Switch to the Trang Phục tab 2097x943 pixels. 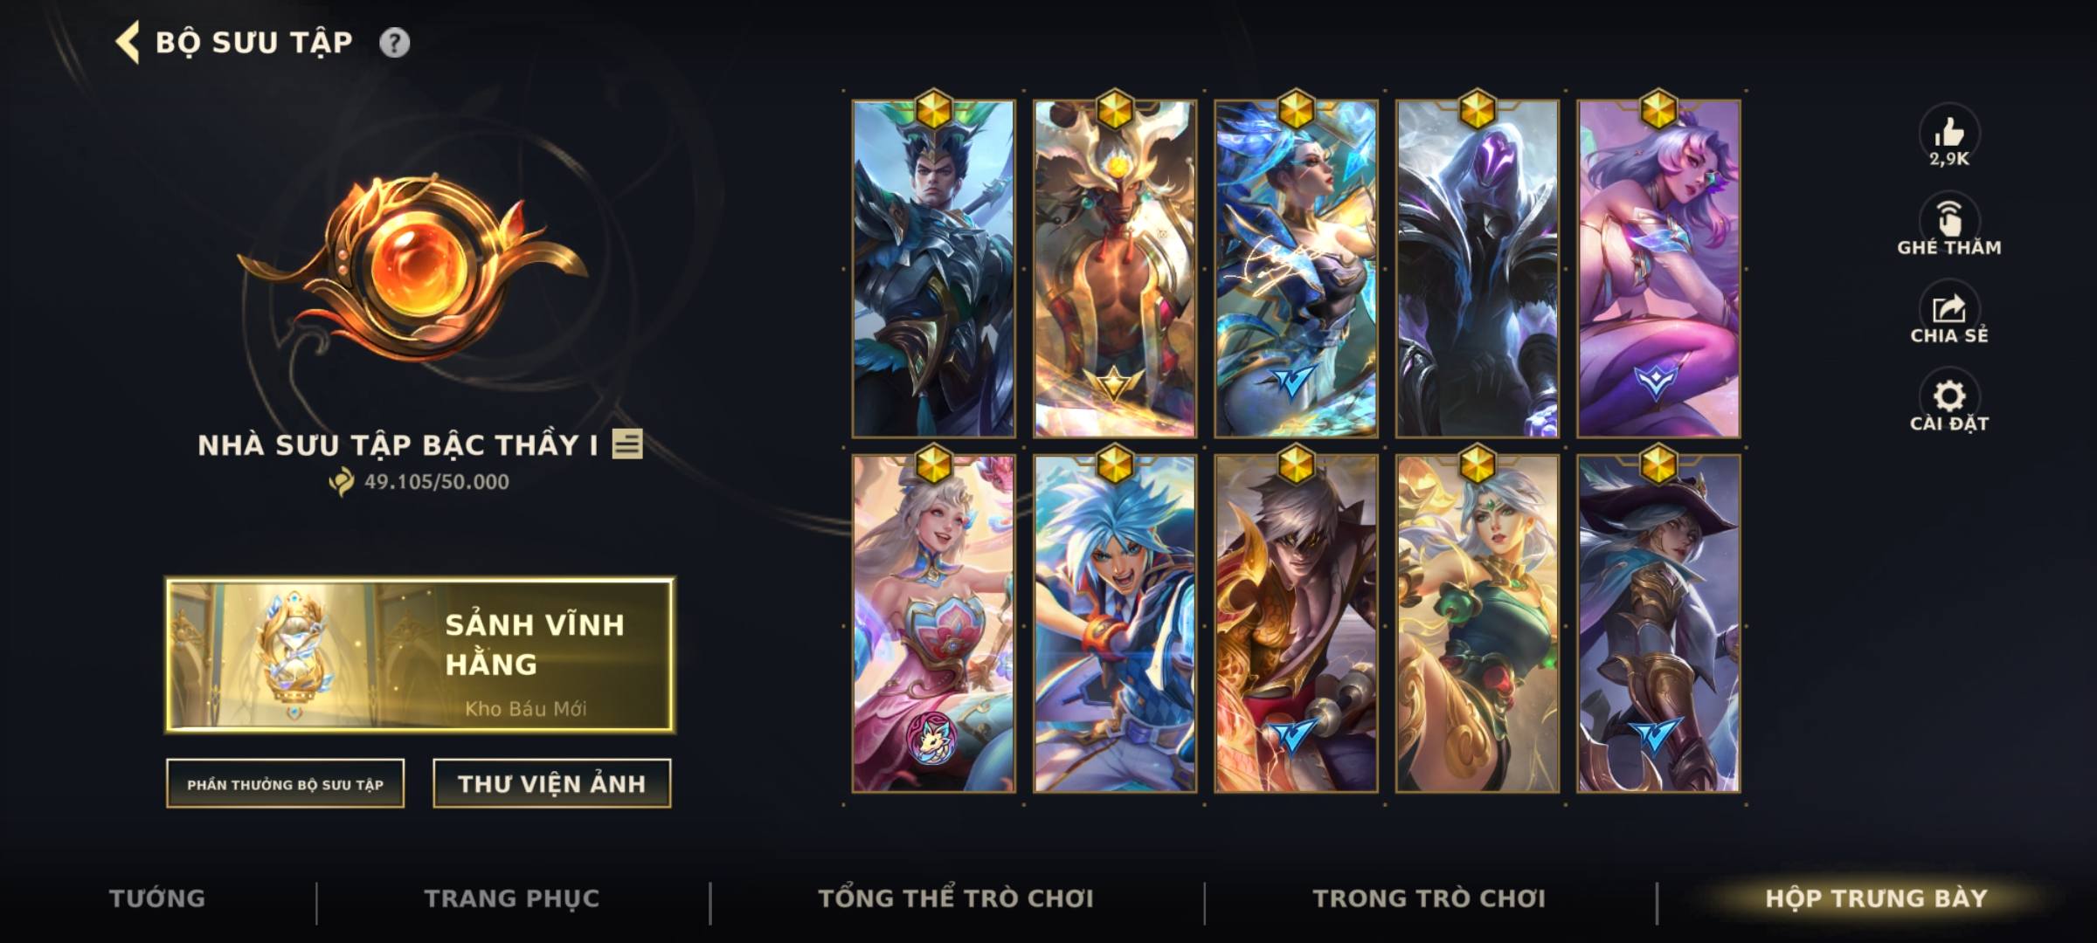(x=512, y=898)
